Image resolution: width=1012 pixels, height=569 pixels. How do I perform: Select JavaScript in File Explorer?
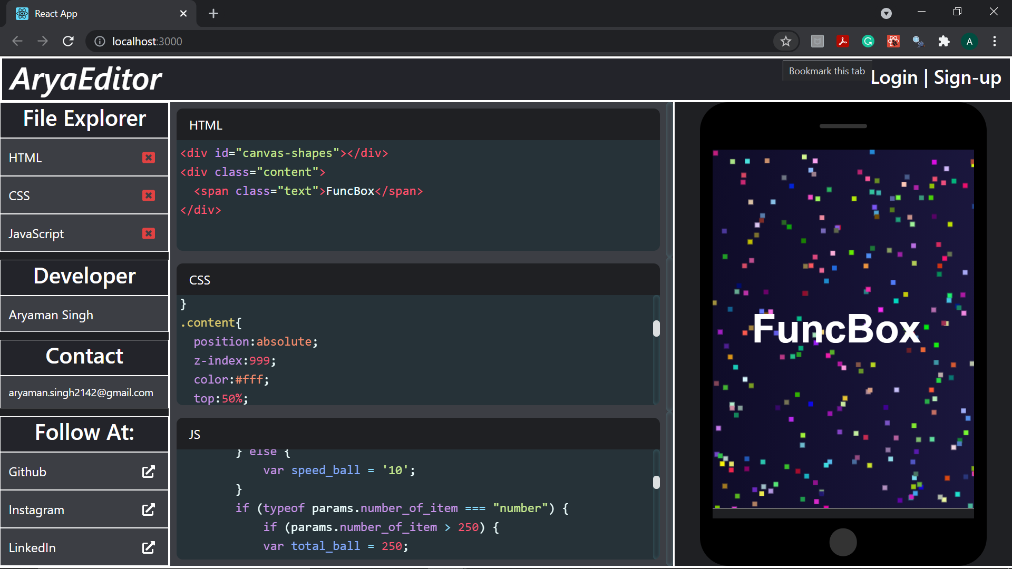(84, 233)
